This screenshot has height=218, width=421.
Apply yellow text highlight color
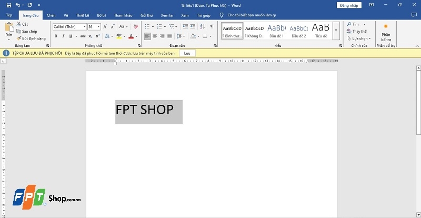119,36
